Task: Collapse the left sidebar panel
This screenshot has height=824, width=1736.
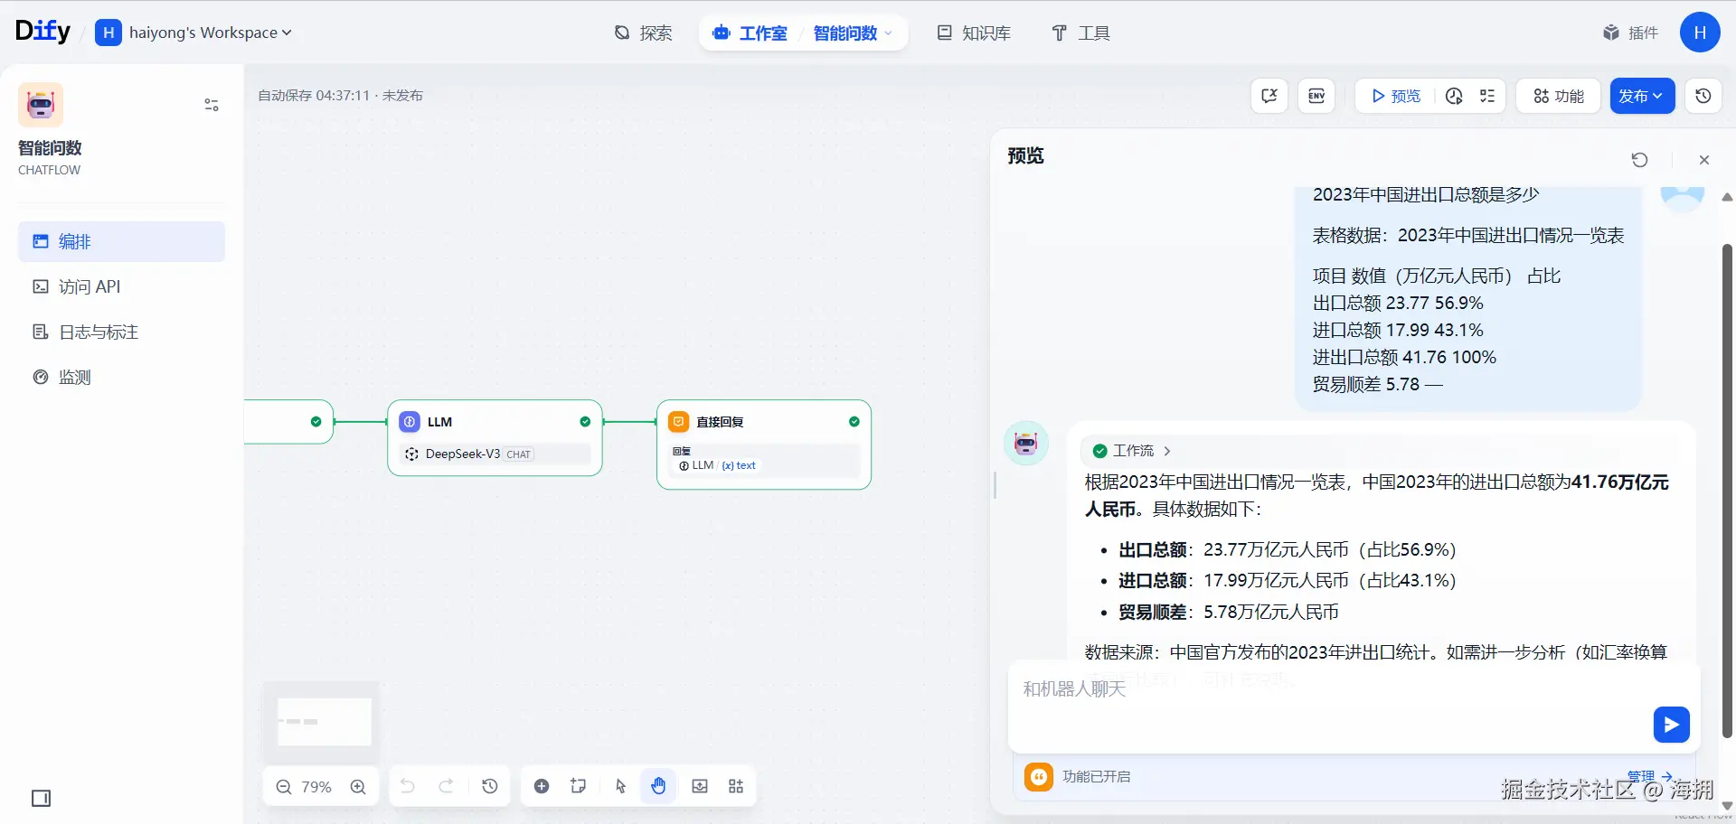Action: [x=41, y=798]
